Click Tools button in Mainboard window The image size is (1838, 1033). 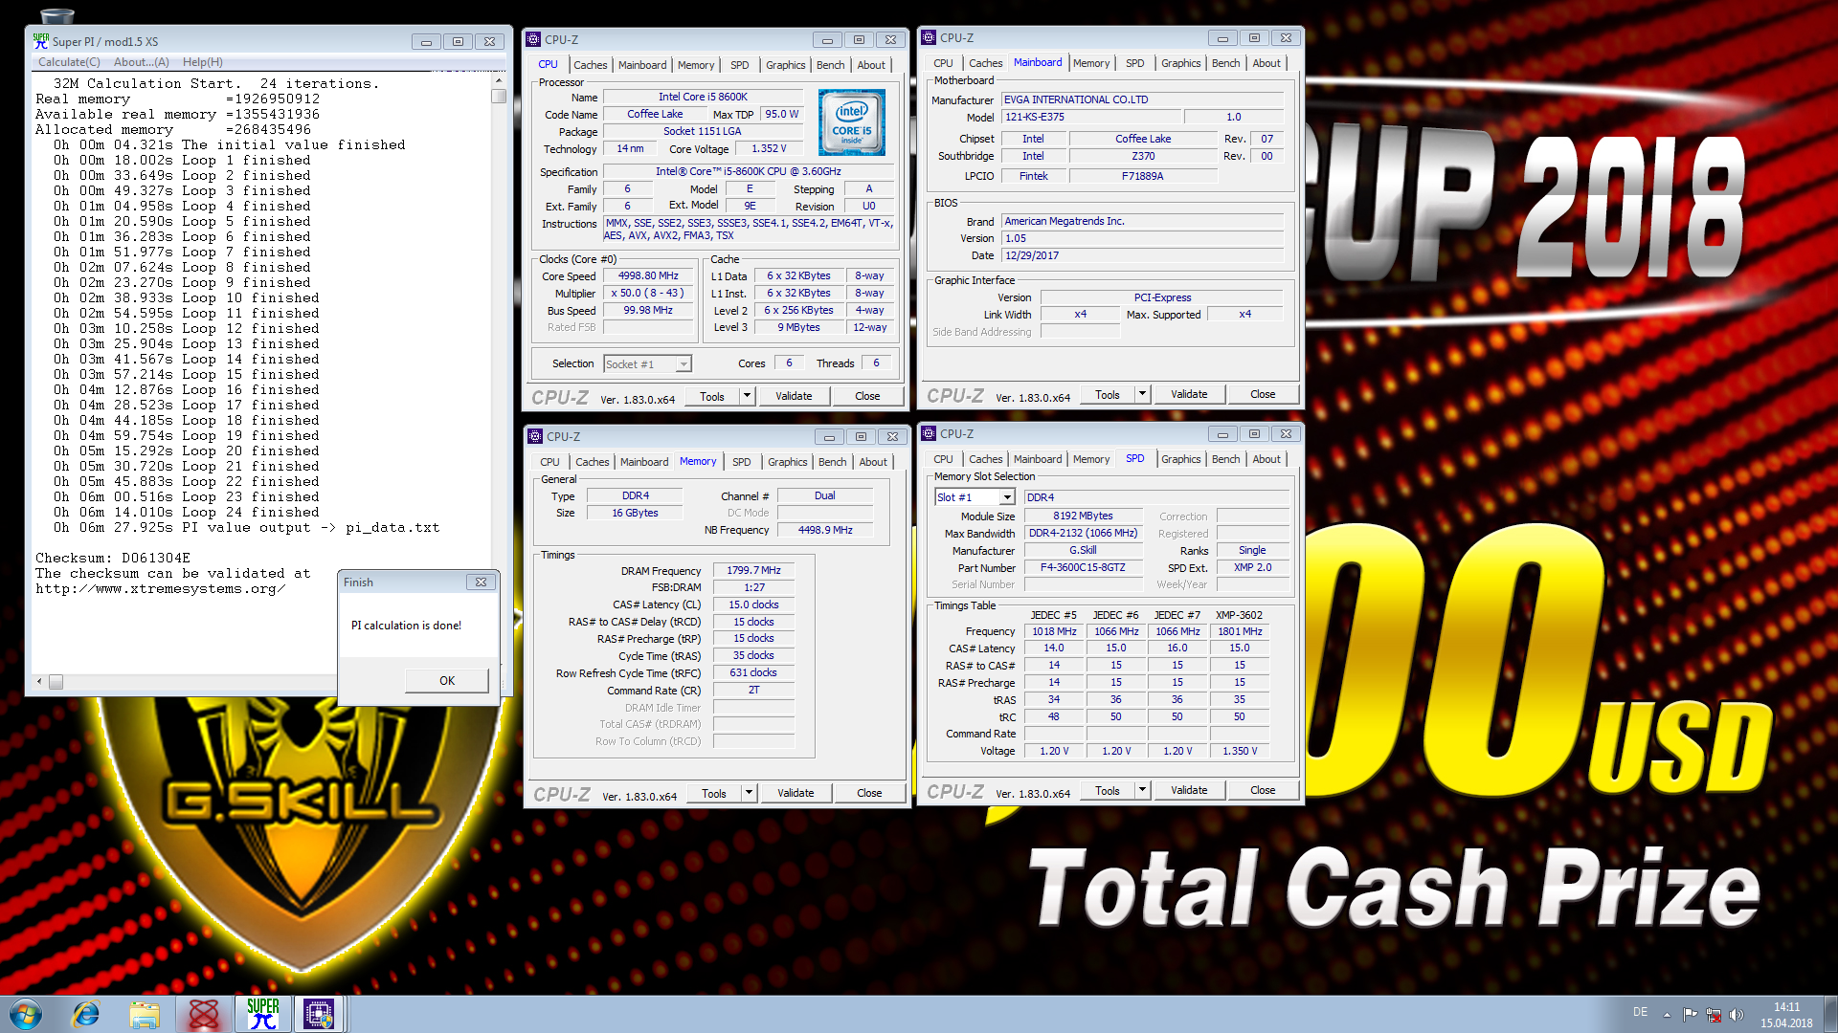tap(1108, 394)
